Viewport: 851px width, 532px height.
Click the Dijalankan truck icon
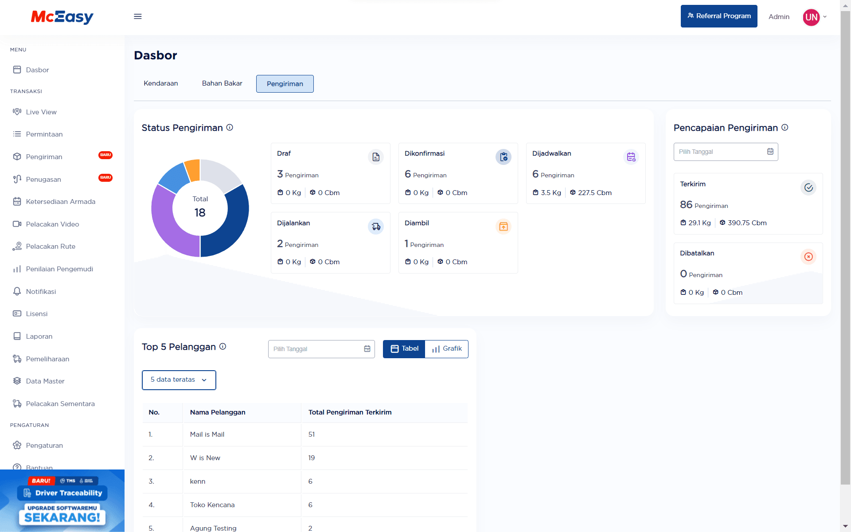coord(376,227)
